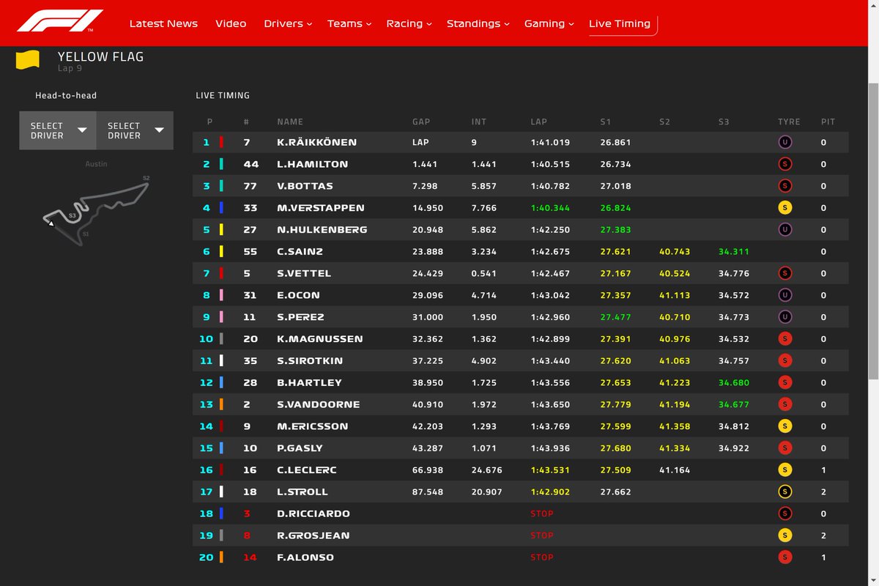
Task: Click the LIVE TIMING section title
Action: click(x=223, y=95)
